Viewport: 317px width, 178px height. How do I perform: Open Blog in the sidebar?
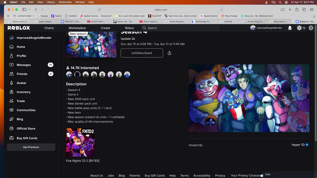[20, 119]
